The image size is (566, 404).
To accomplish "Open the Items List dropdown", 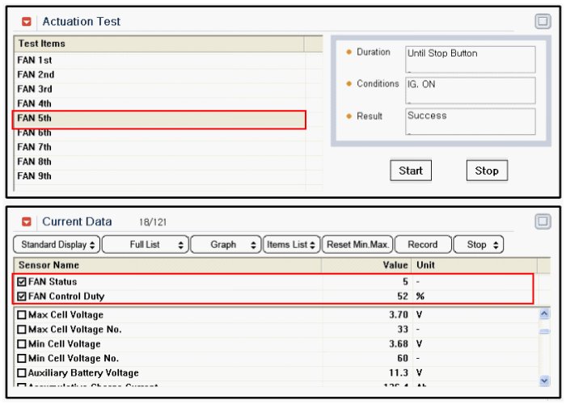I will (x=290, y=245).
